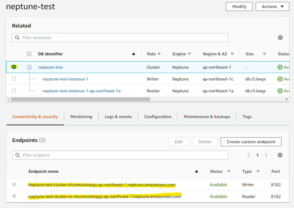Switch to the Monitoring tab
Screen dimensions: 294x208
[81, 117]
